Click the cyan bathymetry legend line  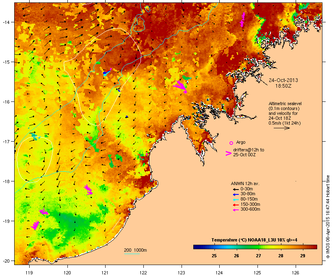(132, 254)
